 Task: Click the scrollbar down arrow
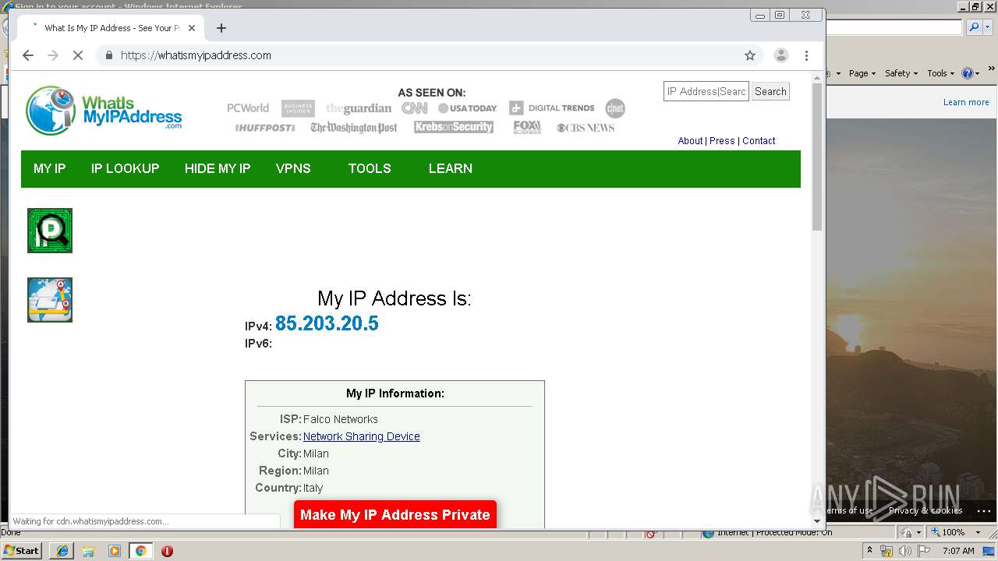point(817,521)
